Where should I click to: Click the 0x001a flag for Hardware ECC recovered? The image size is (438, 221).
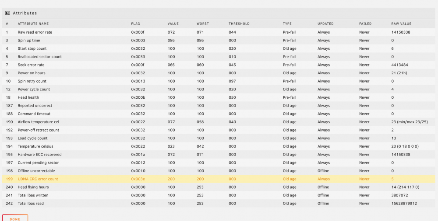point(138,155)
